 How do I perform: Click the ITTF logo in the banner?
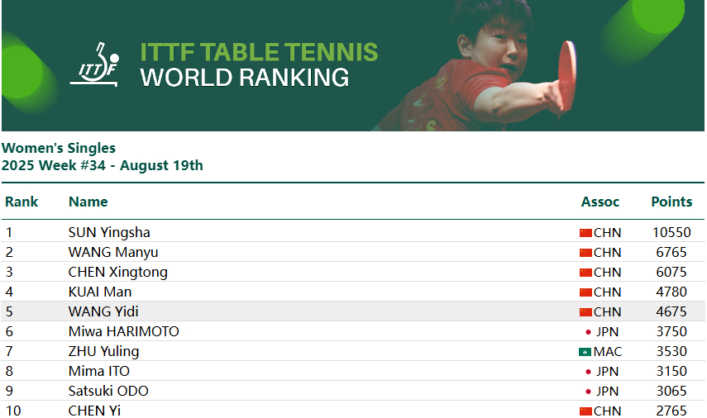point(95,64)
